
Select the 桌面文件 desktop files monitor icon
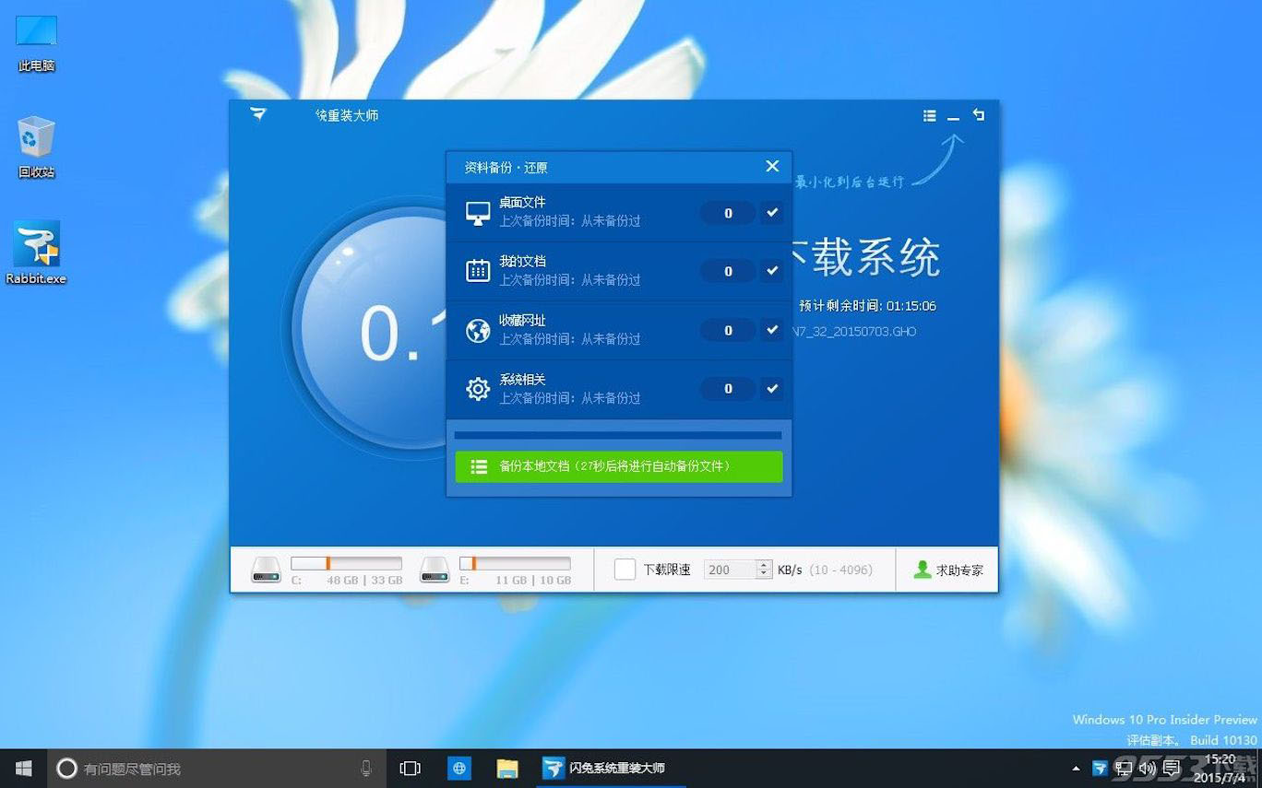[477, 211]
